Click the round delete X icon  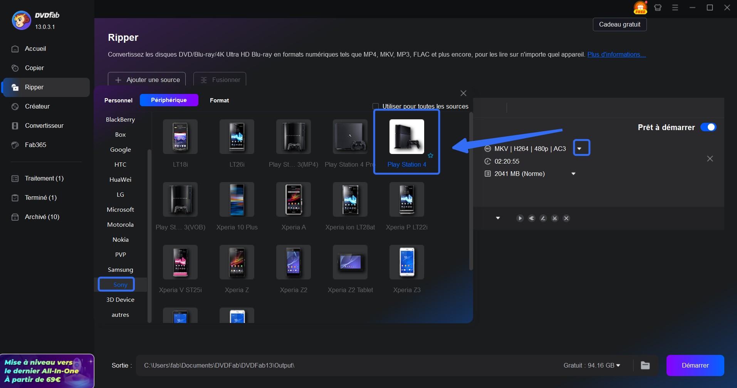[x=566, y=218]
